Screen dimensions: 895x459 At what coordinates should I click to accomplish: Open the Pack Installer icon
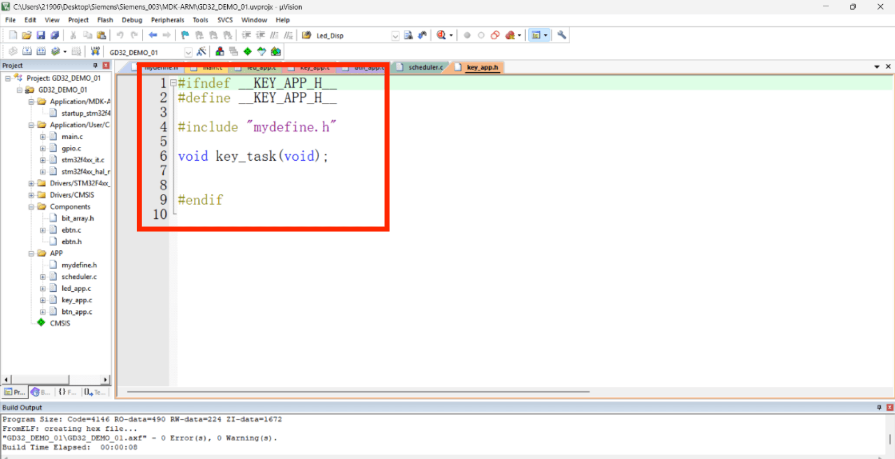276,52
